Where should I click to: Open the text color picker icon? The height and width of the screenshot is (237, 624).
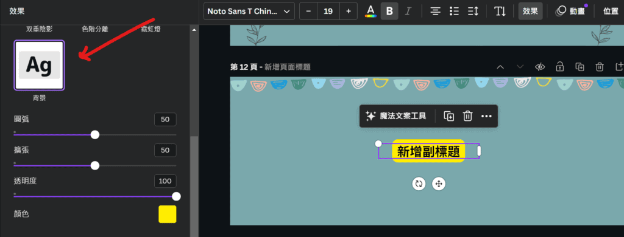click(370, 11)
